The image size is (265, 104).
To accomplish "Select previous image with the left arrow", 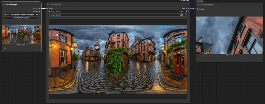I will pyautogui.click(x=5, y=14).
